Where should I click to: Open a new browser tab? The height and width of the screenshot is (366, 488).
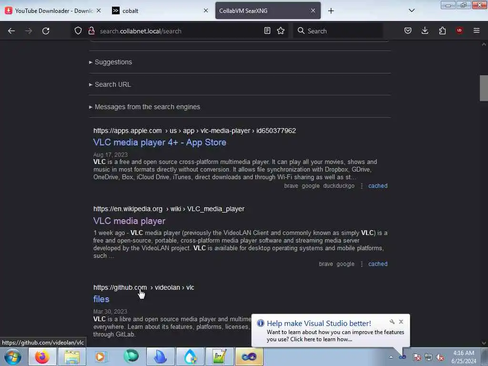click(x=331, y=11)
